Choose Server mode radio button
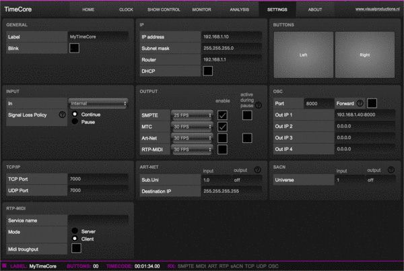This screenshot has height=271, width=404. [x=75, y=231]
